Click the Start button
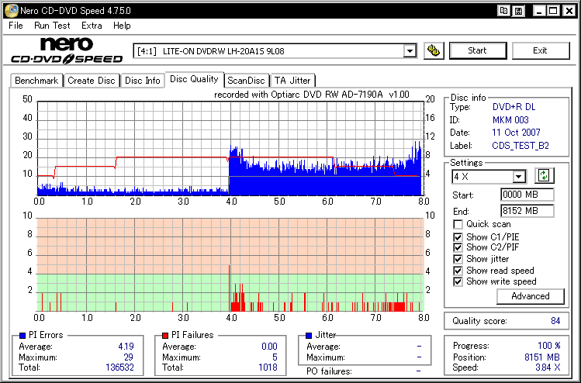The height and width of the screenshot is (383, 581). point(478,50)
